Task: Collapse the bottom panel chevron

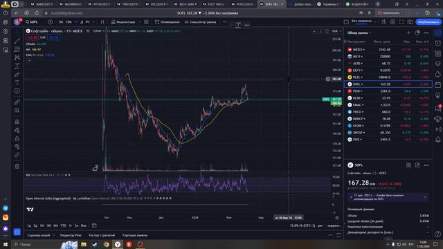Action: 330,235
